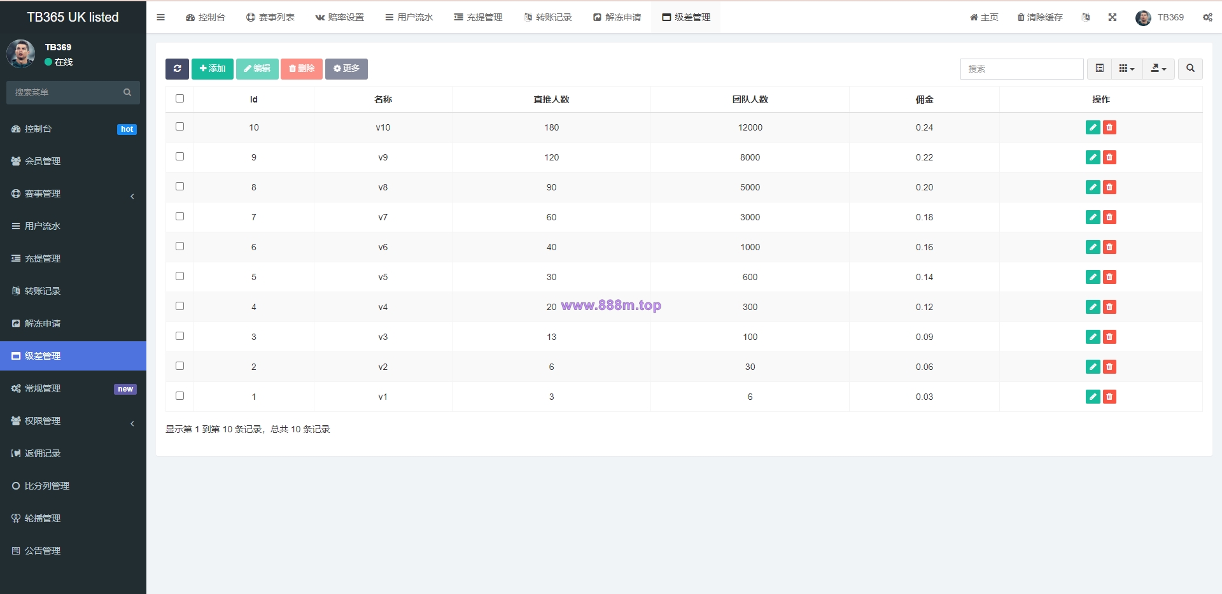
Task: Open 轮播管理 in the sidebar
Action: [x=73, y=518]
